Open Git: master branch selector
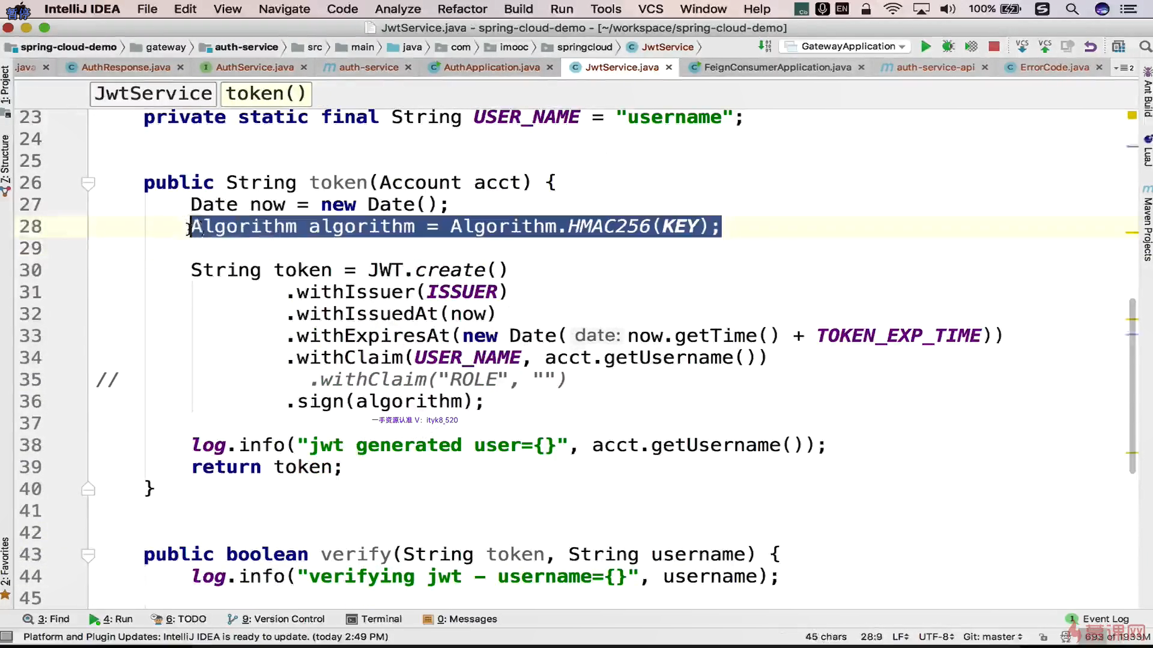The width and height of the screenshot is (1153, 648). click(x=992, y=637)
